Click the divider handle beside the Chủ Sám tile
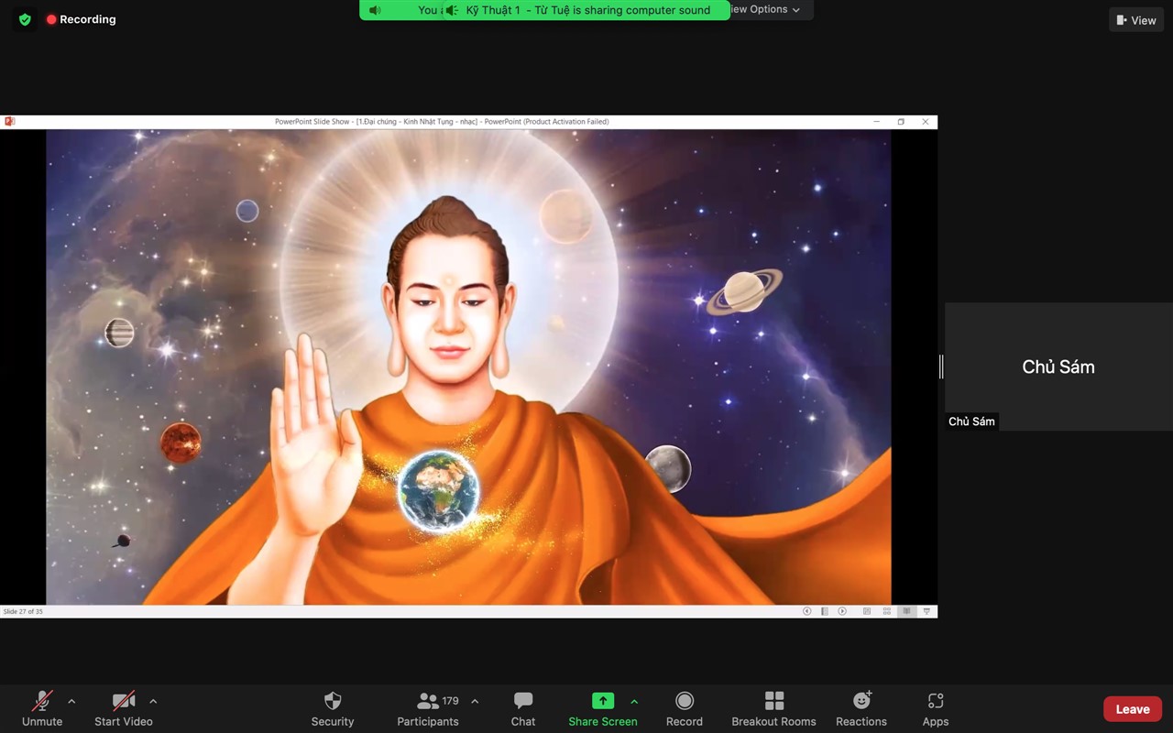The height and width of the screenshot is (733, 1173). (941, 366)
